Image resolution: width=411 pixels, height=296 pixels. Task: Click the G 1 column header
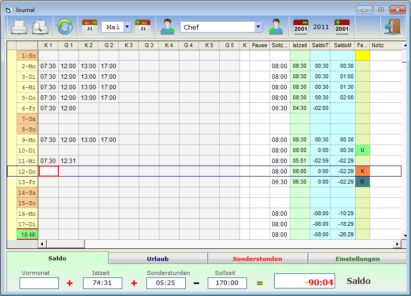pyautogui.click(x=68, y=45)
